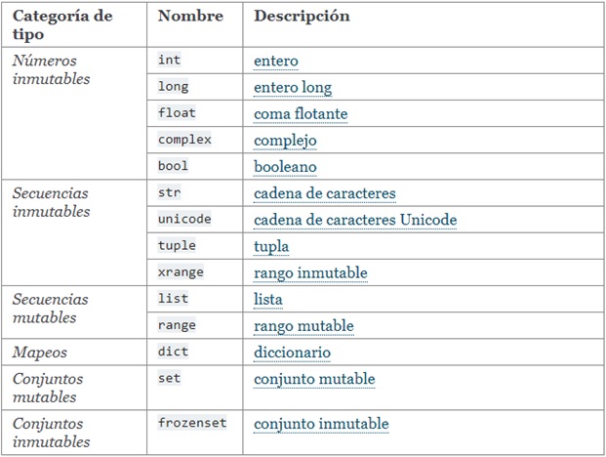Click the 'Nombre' column header
Viewport: 606px width, 457px height.
click(190, 17)
